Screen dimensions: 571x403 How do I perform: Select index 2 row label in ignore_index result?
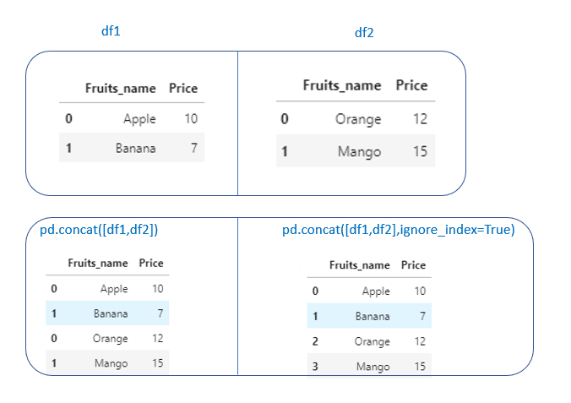point(316,341)
